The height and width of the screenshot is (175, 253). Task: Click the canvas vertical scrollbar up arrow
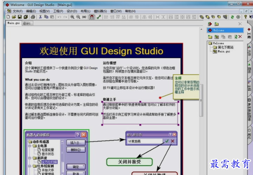coord(201,29)
